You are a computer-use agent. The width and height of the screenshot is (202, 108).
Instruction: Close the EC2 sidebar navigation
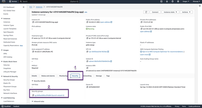23,7
